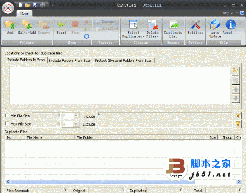Click the horizontal scrollbar thumb

[x=103, y=182]
